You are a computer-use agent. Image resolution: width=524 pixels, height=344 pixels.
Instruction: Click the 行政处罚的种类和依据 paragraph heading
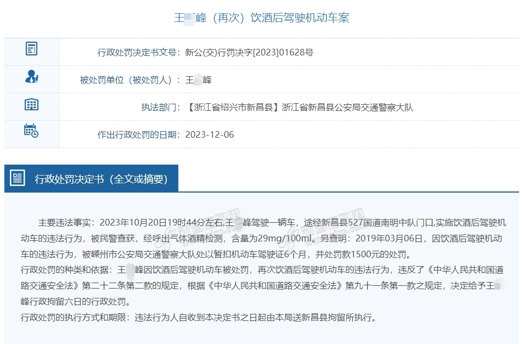click(x=66, y=270)
